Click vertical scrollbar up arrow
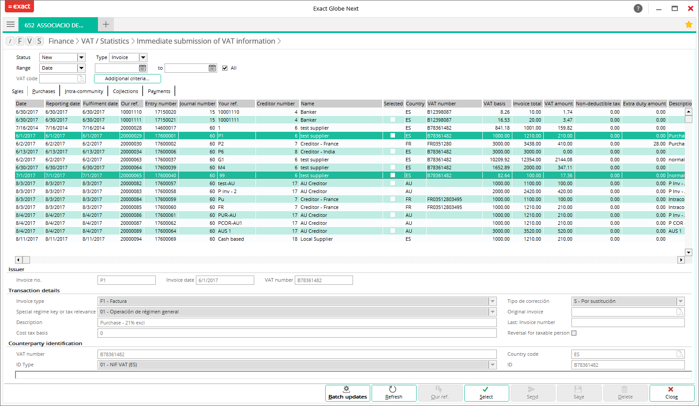The image size is (699, 406). point(688,112)
